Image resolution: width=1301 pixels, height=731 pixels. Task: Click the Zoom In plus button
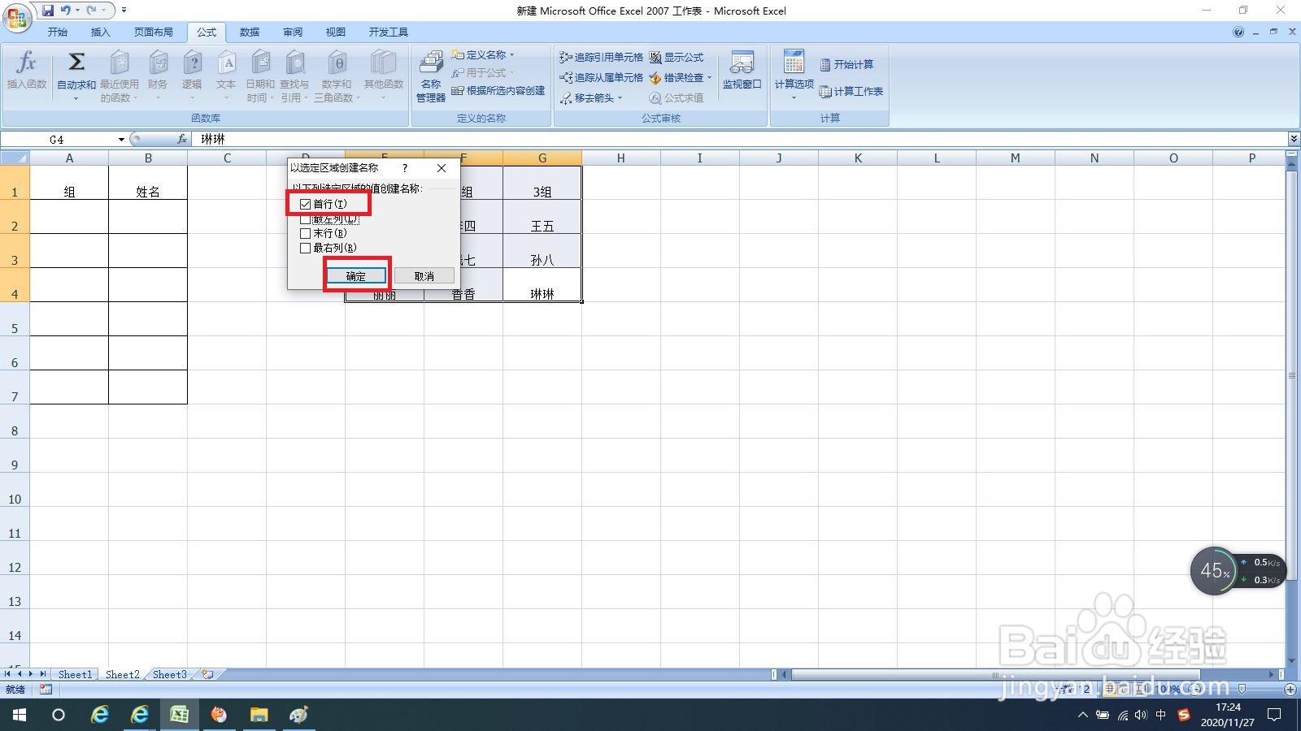point(1290,689)
